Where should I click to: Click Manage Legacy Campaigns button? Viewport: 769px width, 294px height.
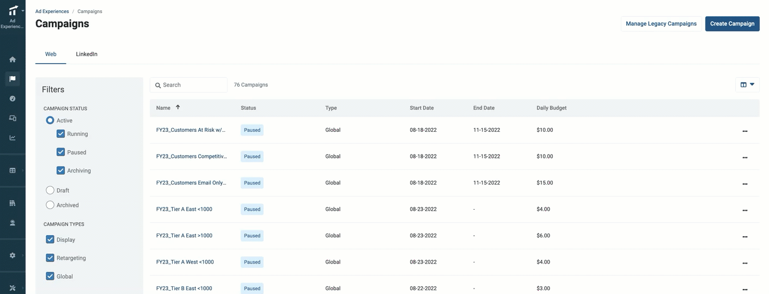click(661, 23)
